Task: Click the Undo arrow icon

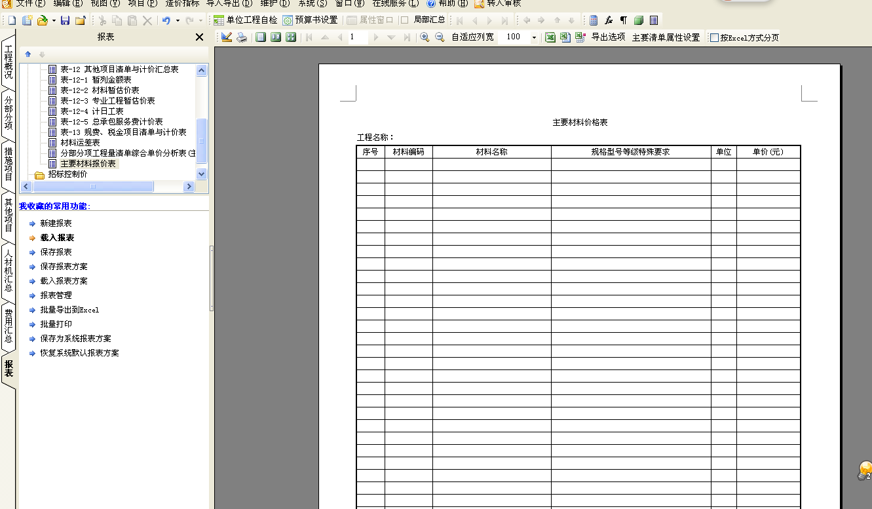Action: pos(166,20)
